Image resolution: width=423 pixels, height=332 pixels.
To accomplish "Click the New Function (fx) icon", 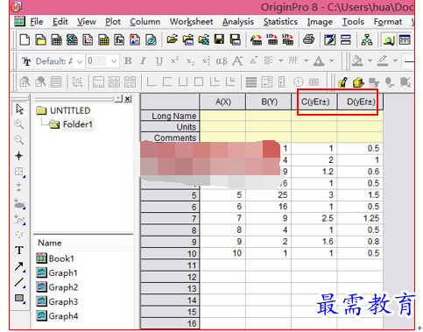I will coord(119,39).
